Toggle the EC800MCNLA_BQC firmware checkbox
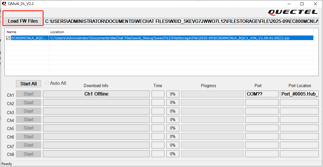This screenshot has height=167, width=323. point(8,38)
